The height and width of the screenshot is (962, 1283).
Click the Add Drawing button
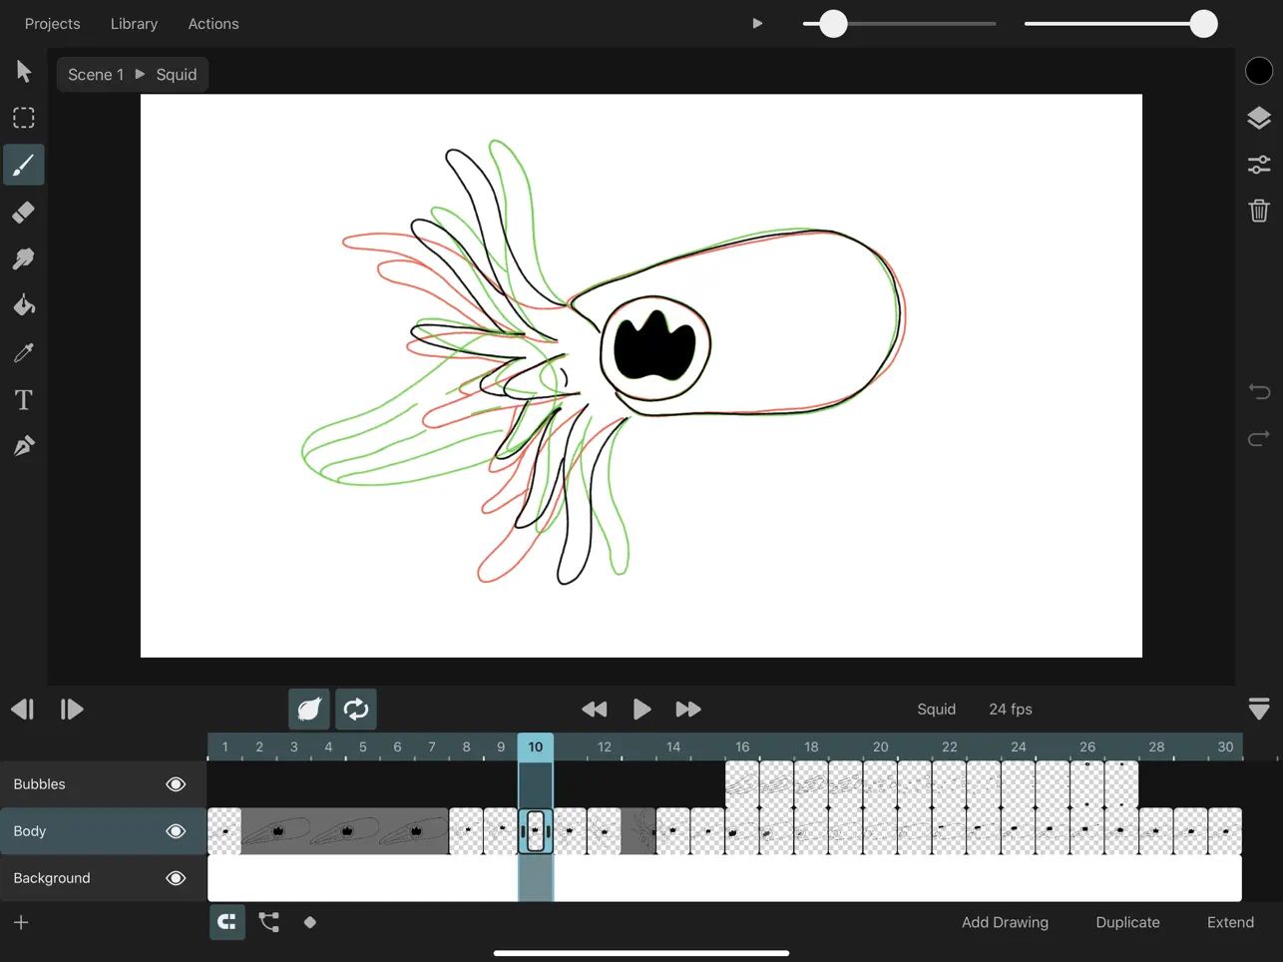click(x=1005, y=922)
